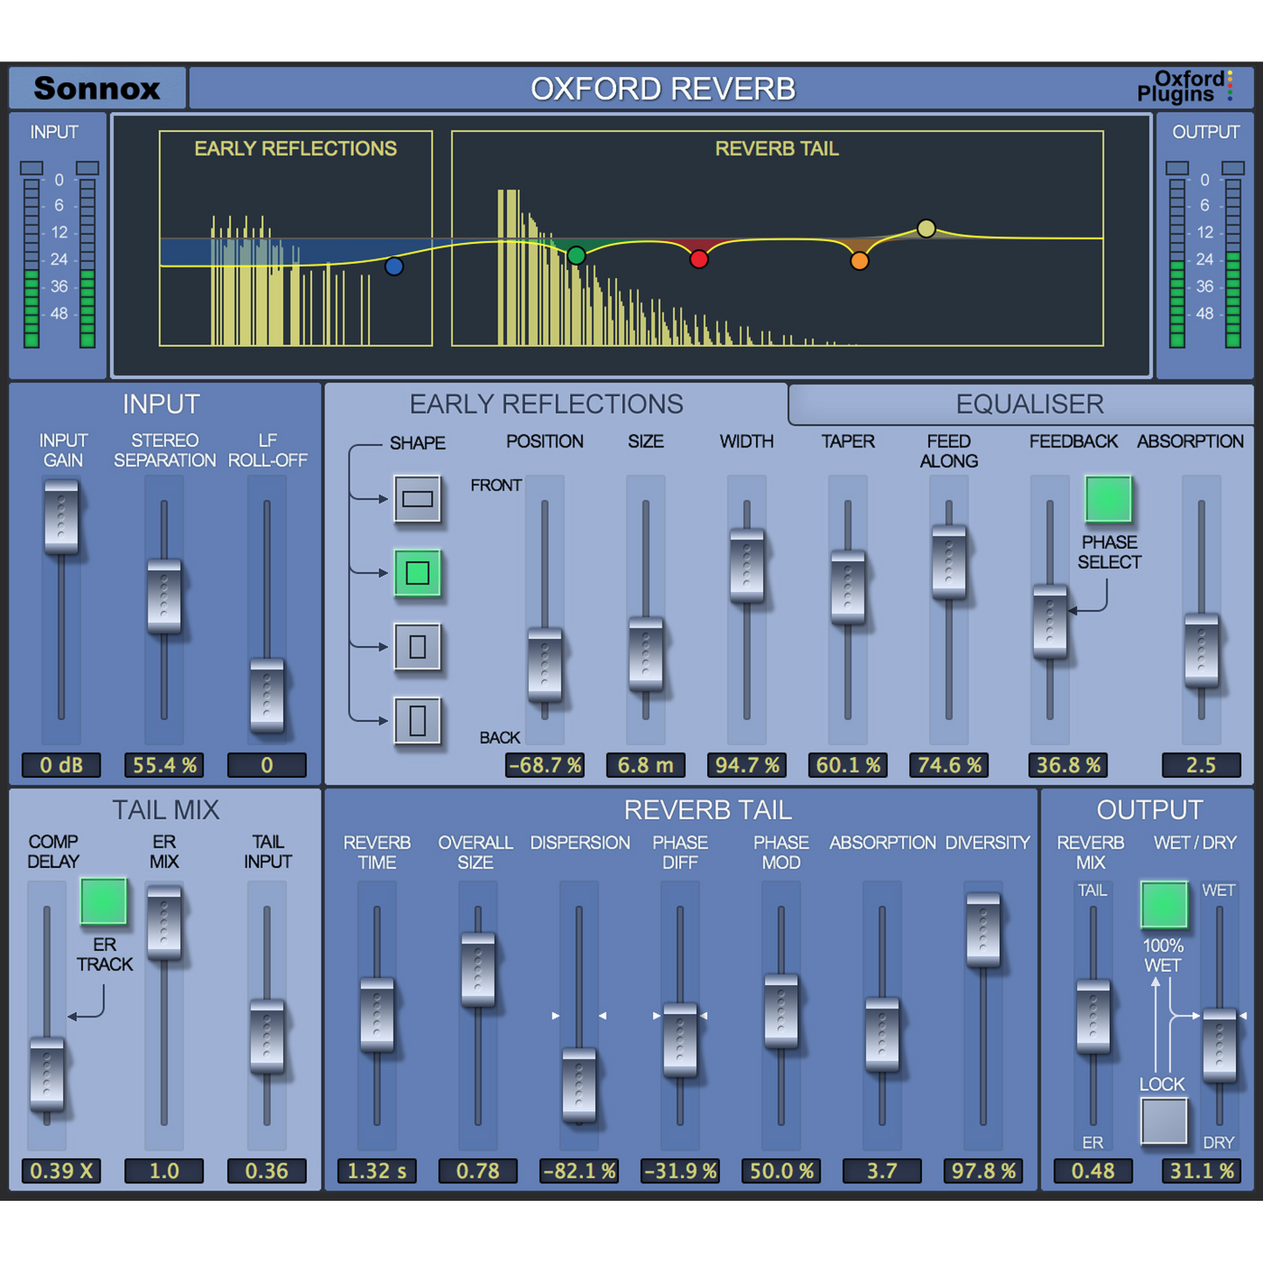This screenshot has width=1263, height=1263.
Task: Click the Reverb Time slider handle
Action: click(x=377, y=1015)
